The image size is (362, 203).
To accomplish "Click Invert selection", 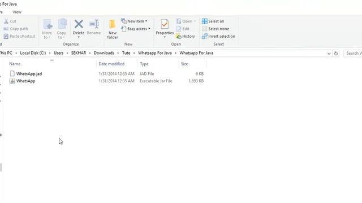I will [x=218, y=36].
